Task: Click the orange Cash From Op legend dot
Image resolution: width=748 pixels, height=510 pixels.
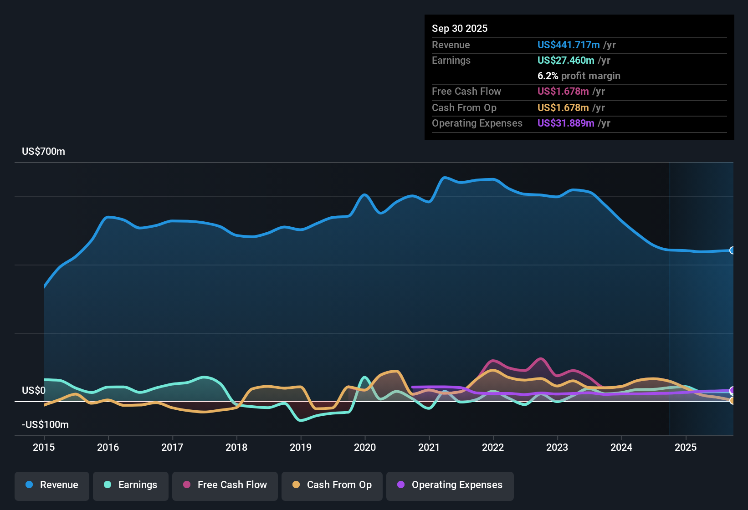Action: [x=296, y=485]
